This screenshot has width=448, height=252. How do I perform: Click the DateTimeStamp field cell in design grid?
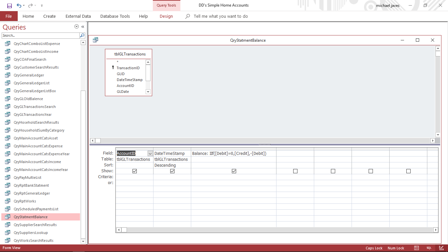coord(172,153)
